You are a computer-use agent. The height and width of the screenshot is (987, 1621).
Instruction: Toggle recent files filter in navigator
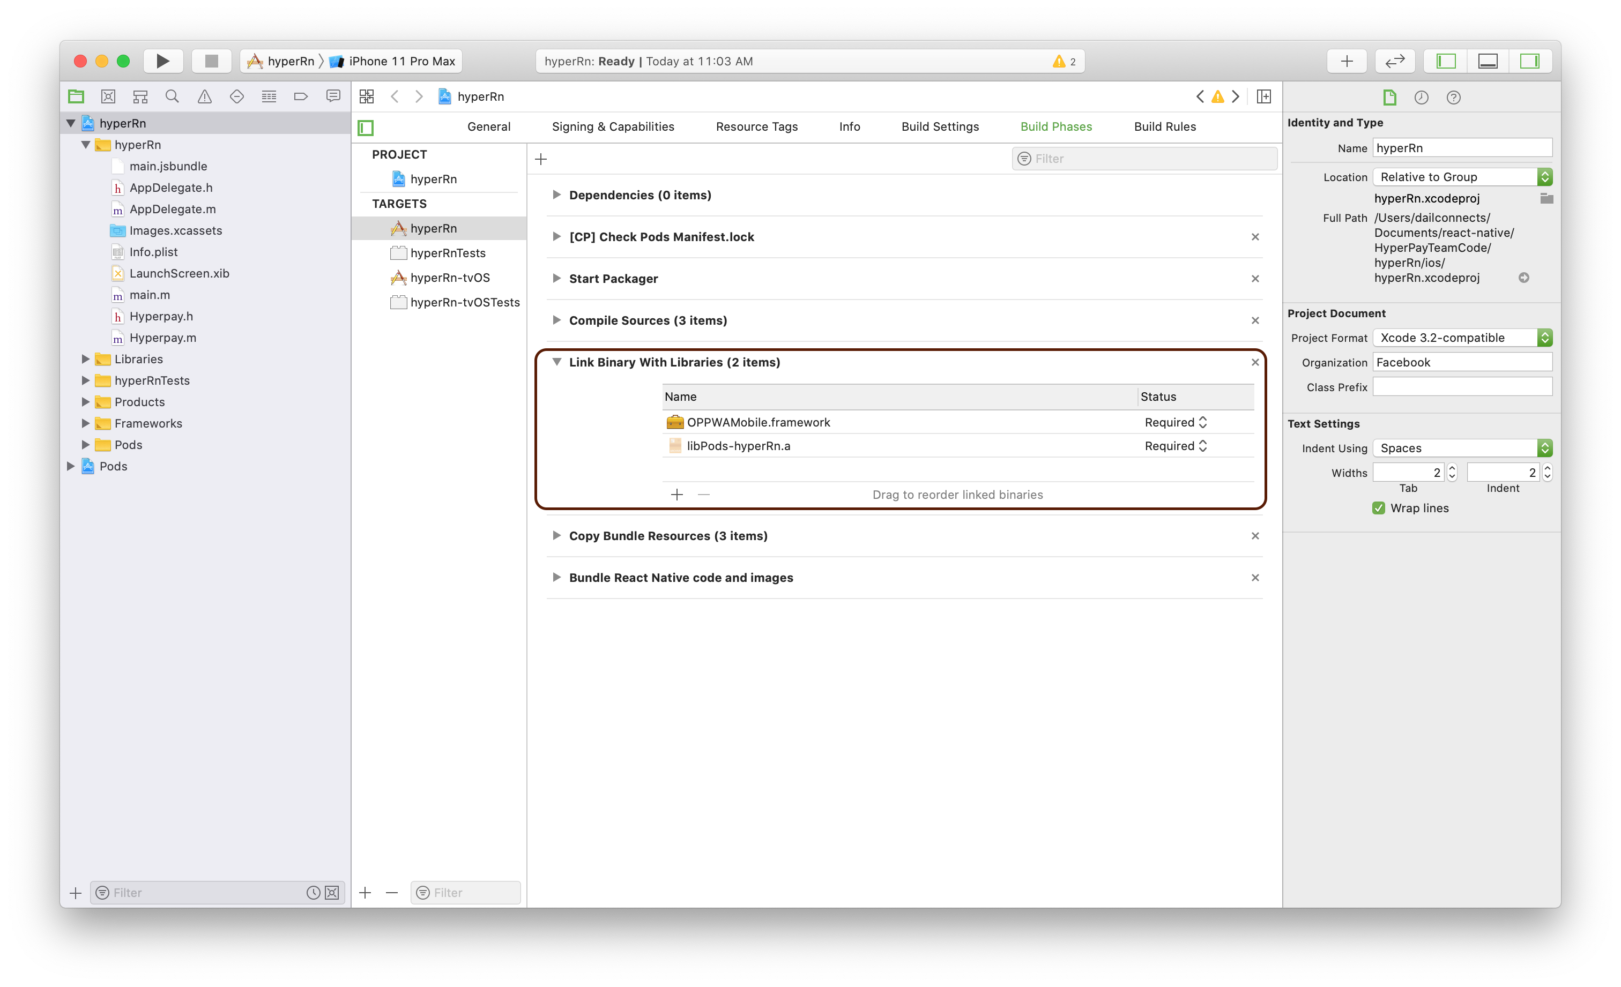(x=313, y=892)
